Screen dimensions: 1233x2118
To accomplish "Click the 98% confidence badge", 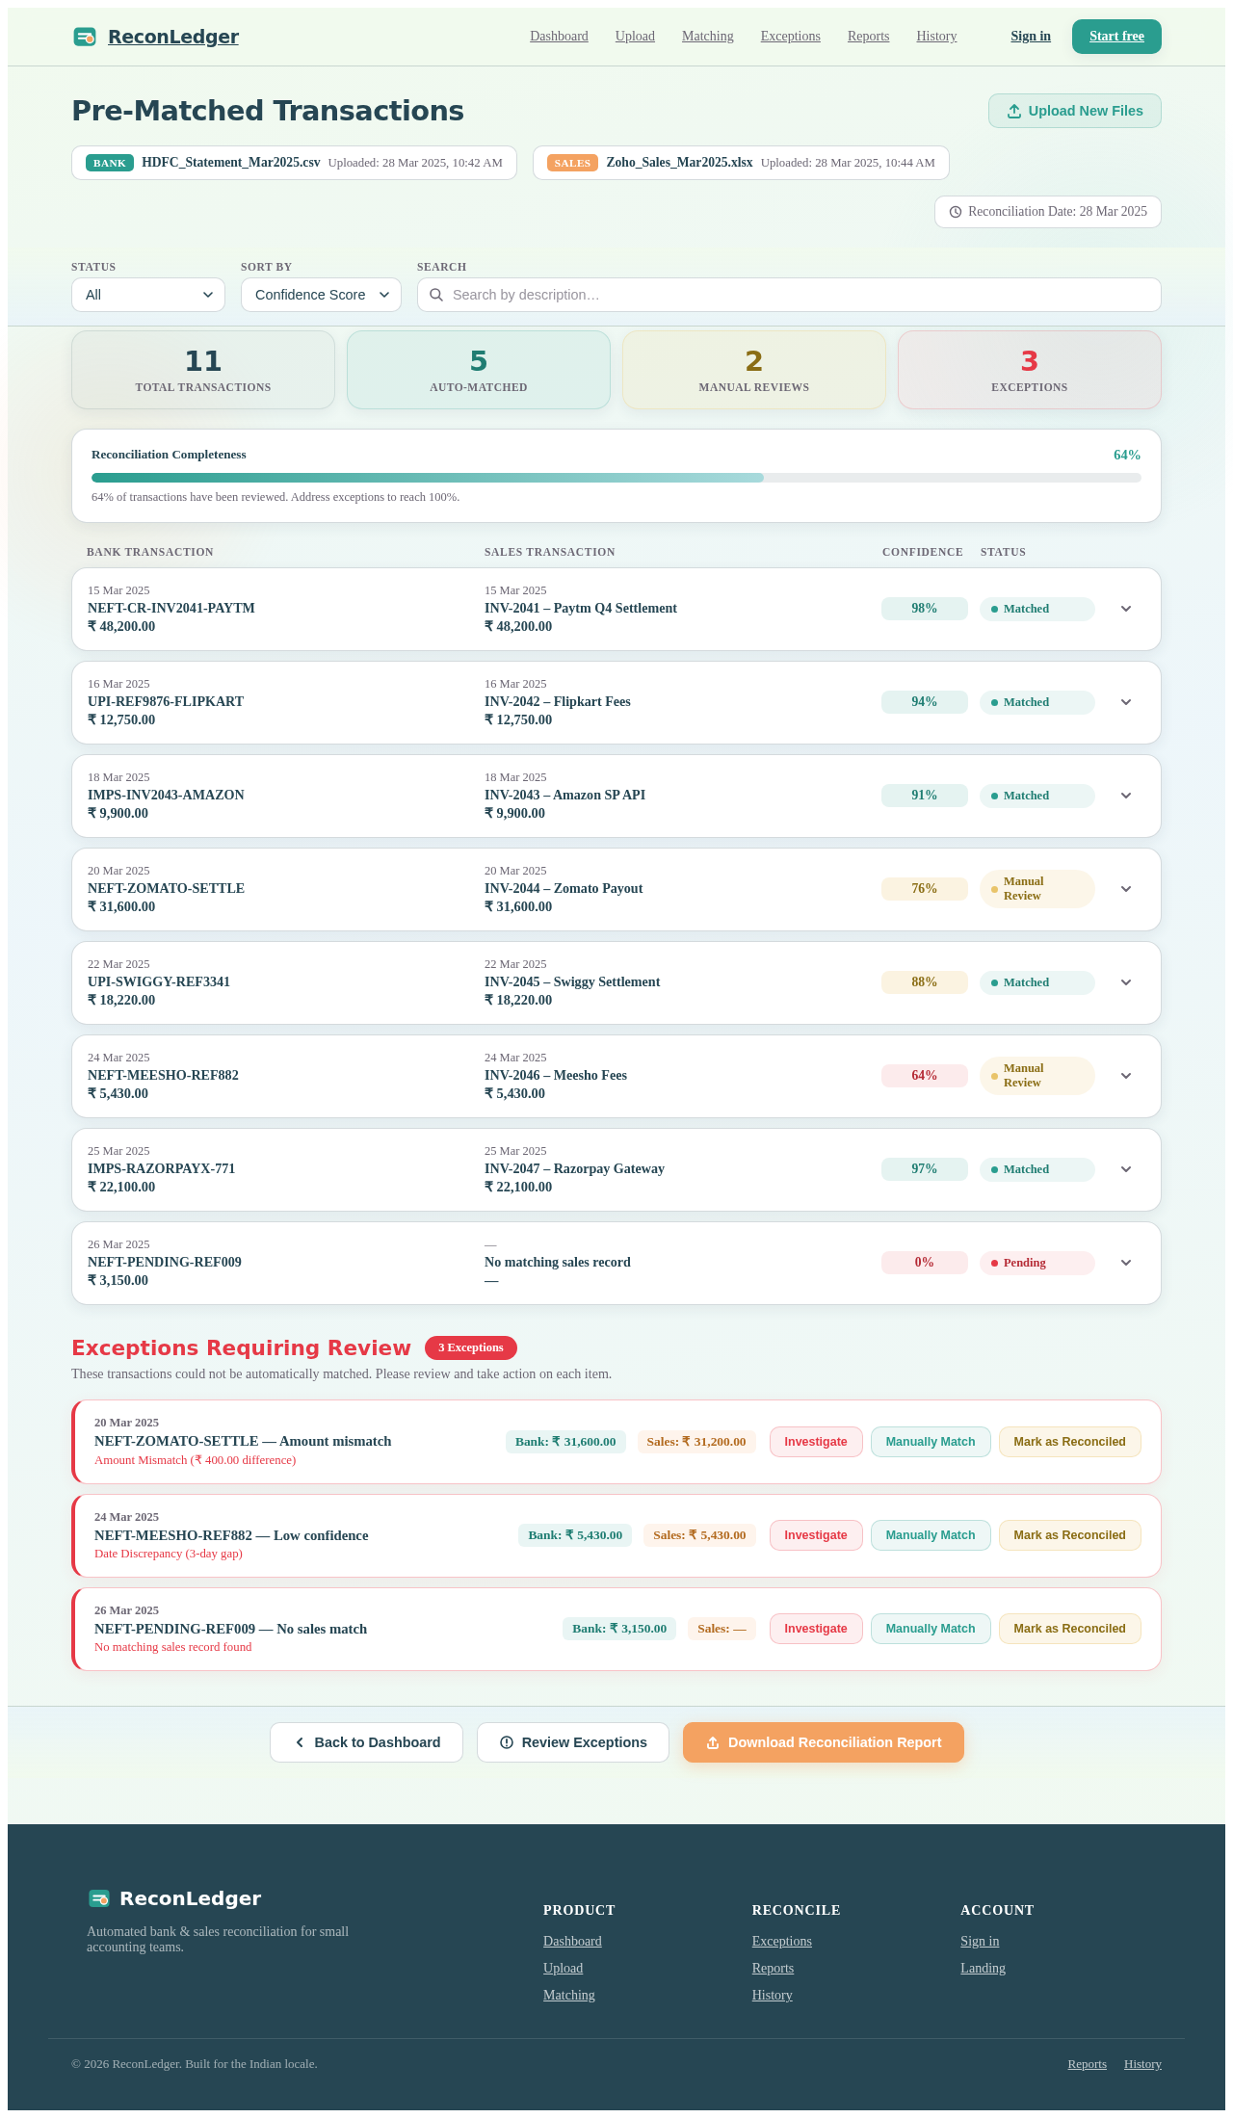I will point(925,609).
